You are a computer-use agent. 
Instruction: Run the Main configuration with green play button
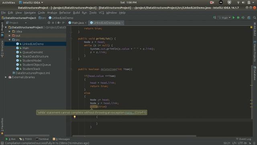click(x=234, y=18)
